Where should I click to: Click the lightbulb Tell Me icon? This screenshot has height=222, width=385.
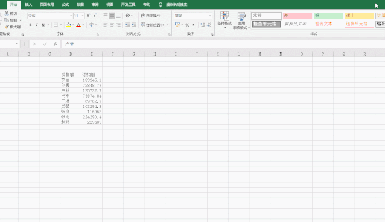161,5
